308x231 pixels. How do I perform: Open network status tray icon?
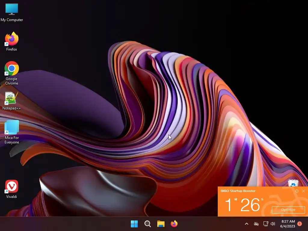266,224
